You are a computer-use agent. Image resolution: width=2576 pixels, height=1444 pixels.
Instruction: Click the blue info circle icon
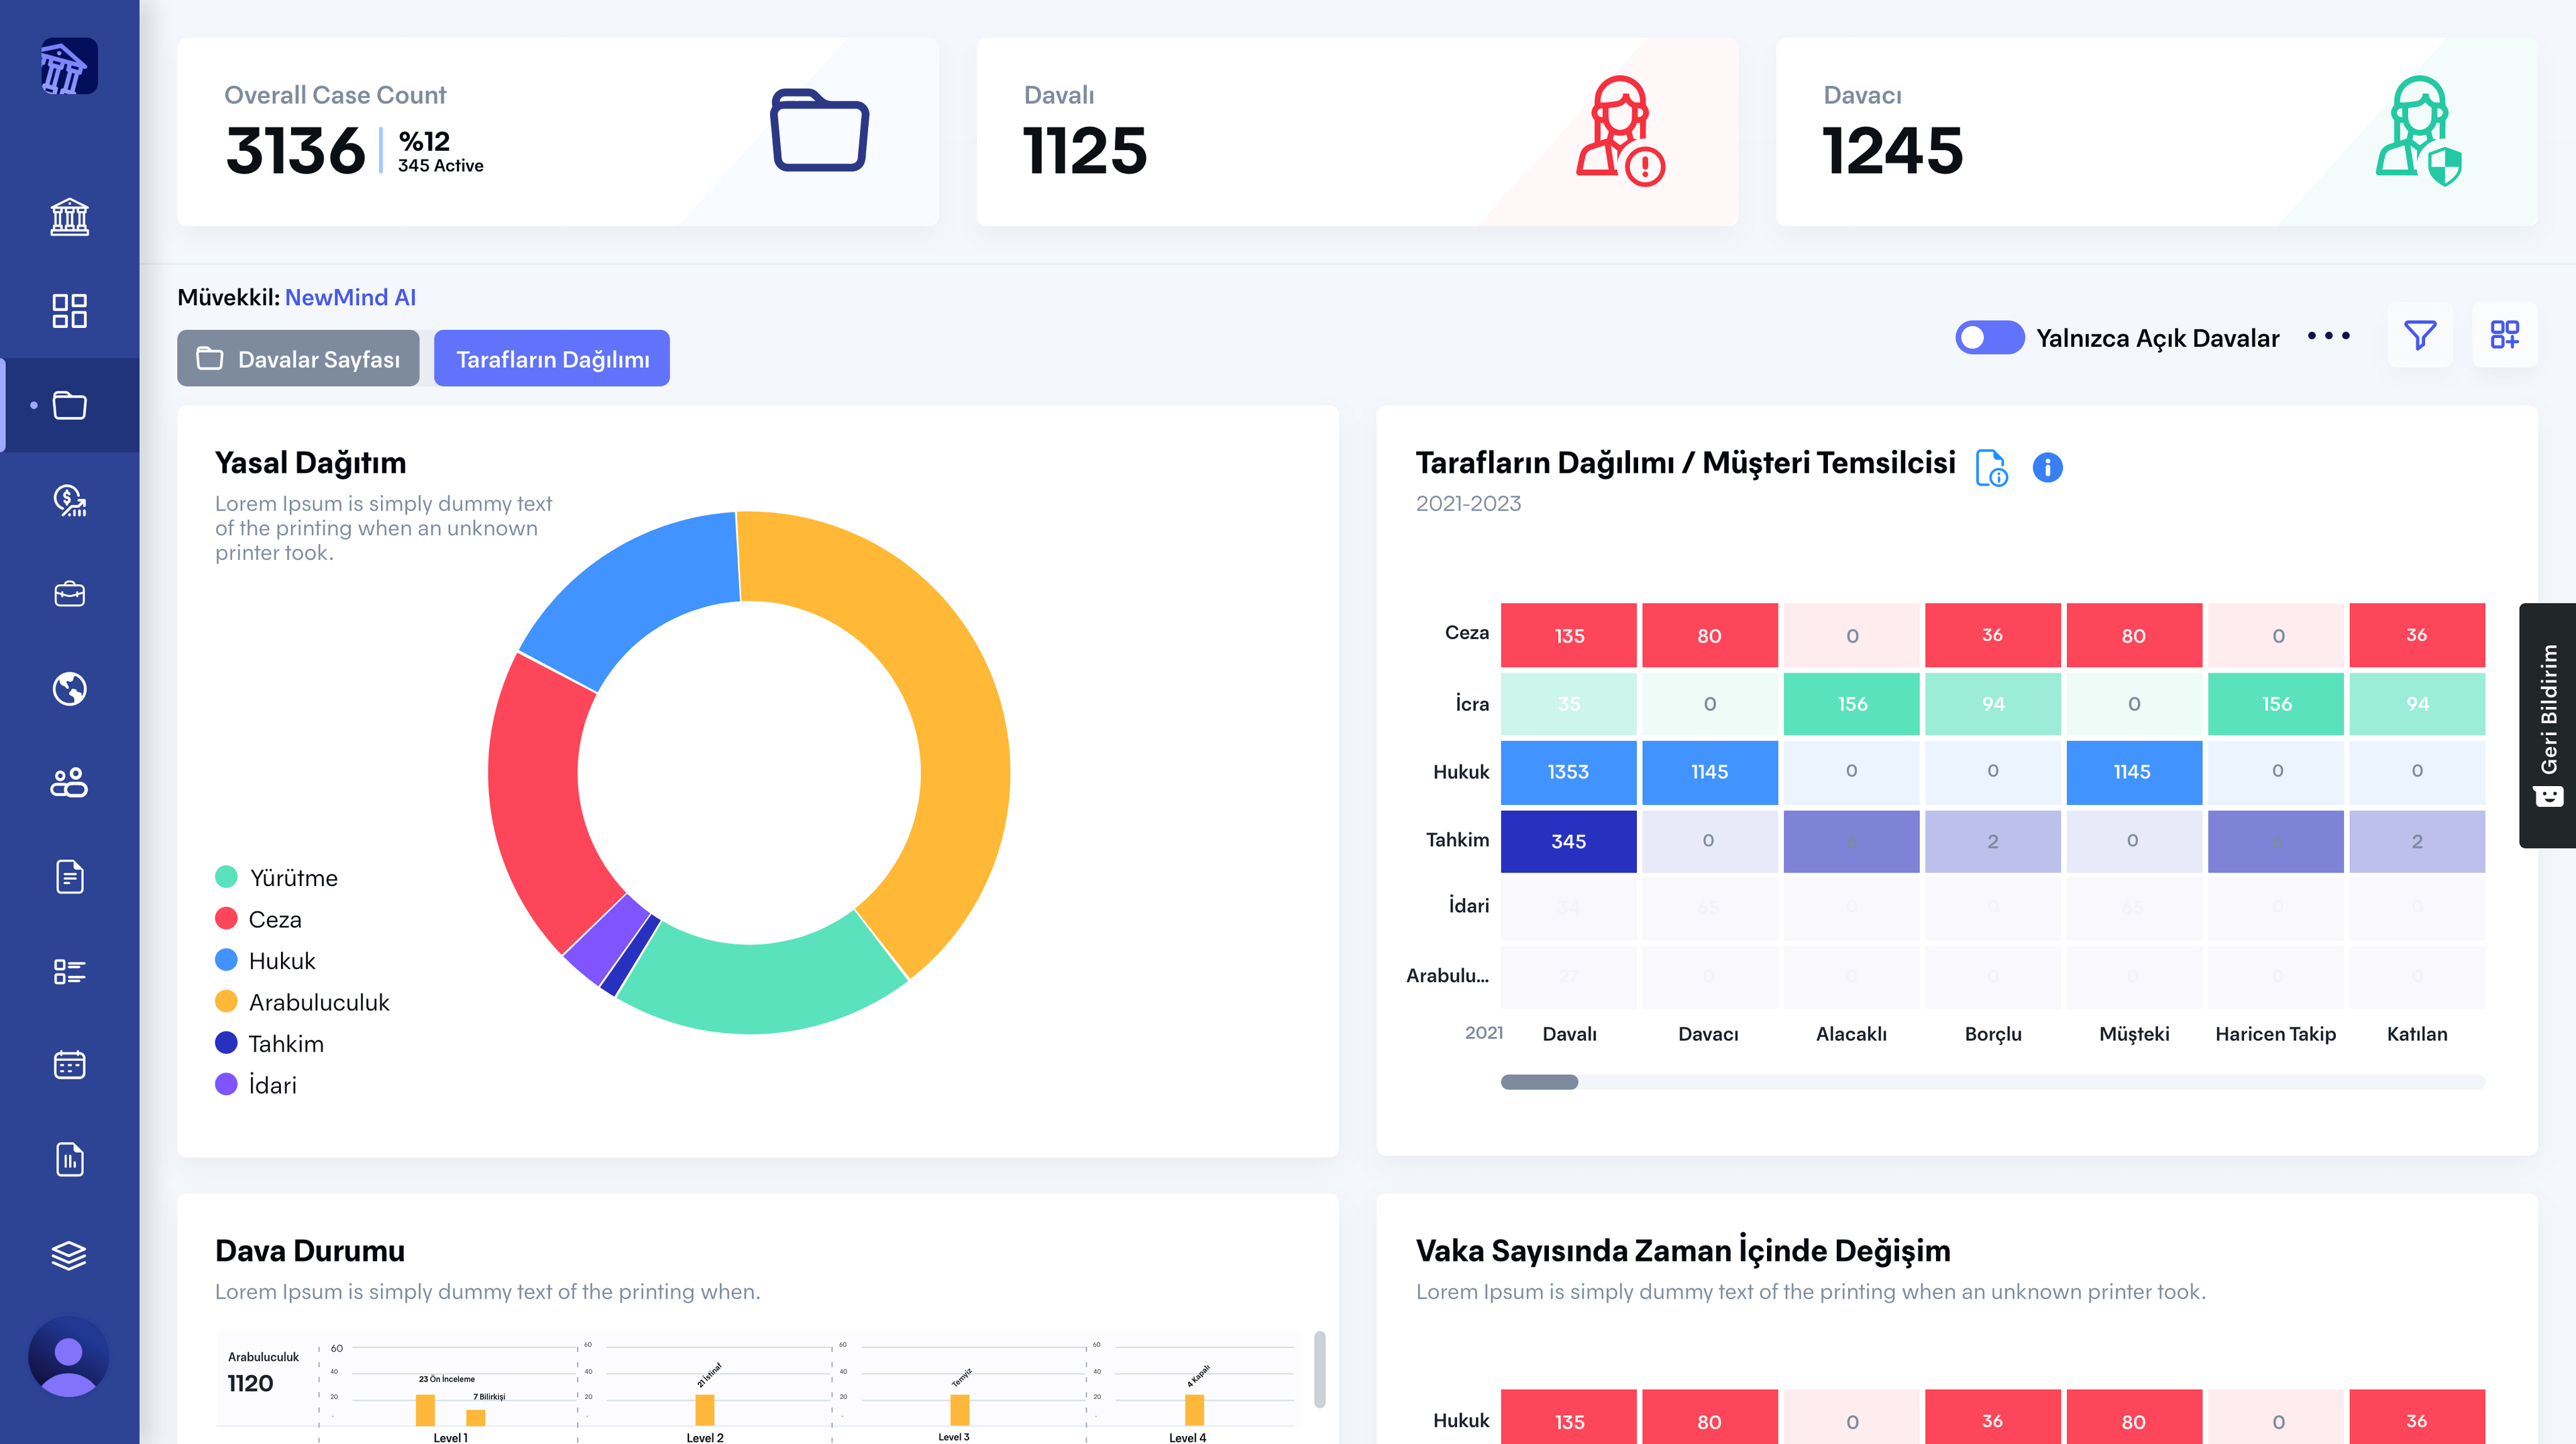[x=2047, y=467]
